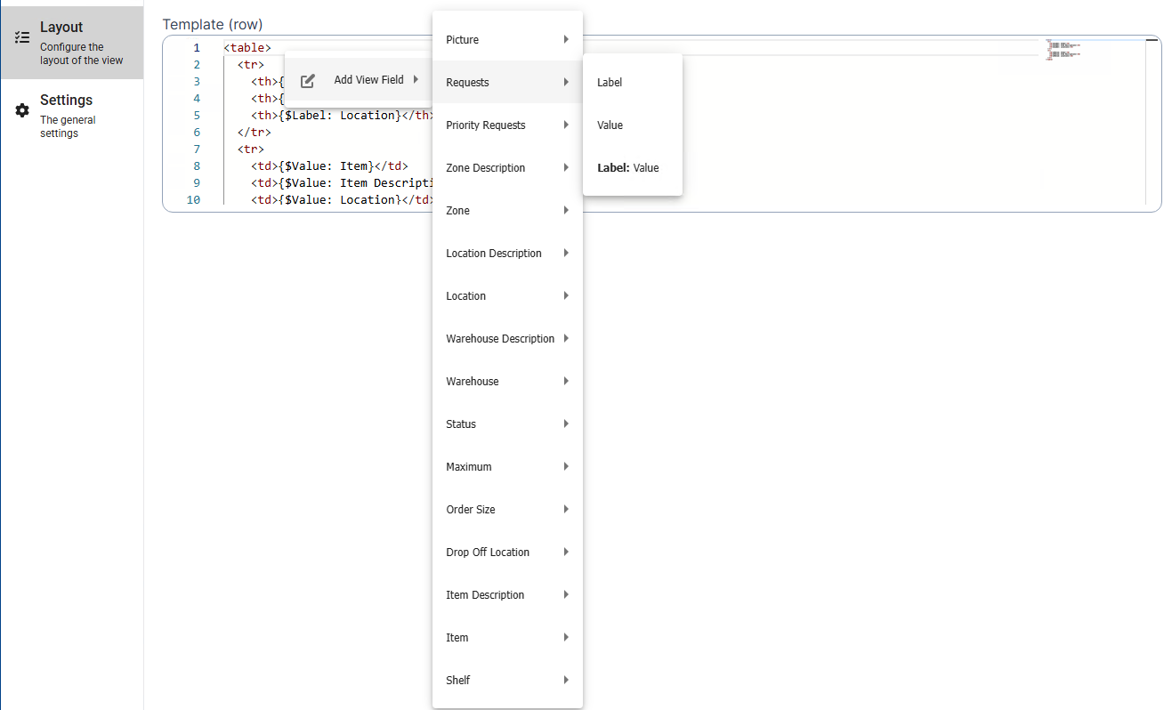Choose the Maximum field

(507, 466)
